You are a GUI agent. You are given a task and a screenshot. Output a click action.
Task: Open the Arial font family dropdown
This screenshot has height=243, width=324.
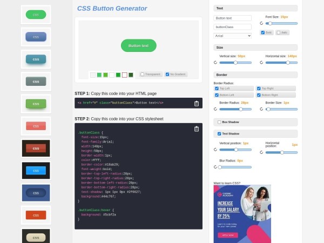(233, 36)
